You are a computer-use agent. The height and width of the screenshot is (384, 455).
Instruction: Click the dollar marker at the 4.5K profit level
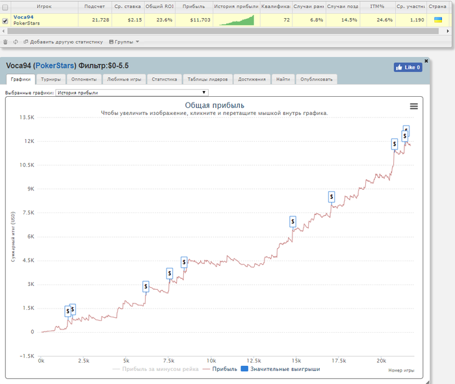pos(184,262)
